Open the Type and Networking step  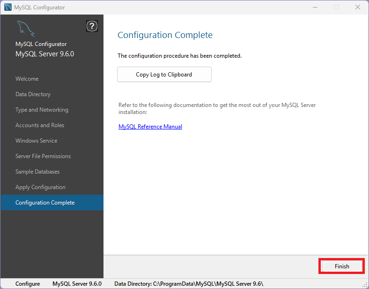click(42, 110)
